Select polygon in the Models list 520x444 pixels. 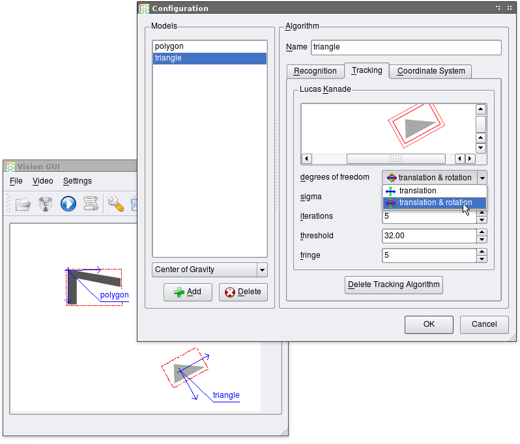[x=210, y=46]
